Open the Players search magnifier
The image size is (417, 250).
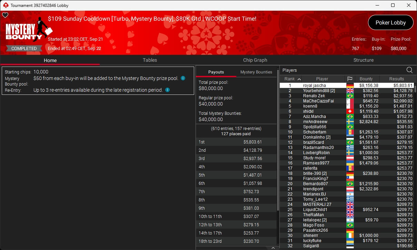click(x=409, y=70)
